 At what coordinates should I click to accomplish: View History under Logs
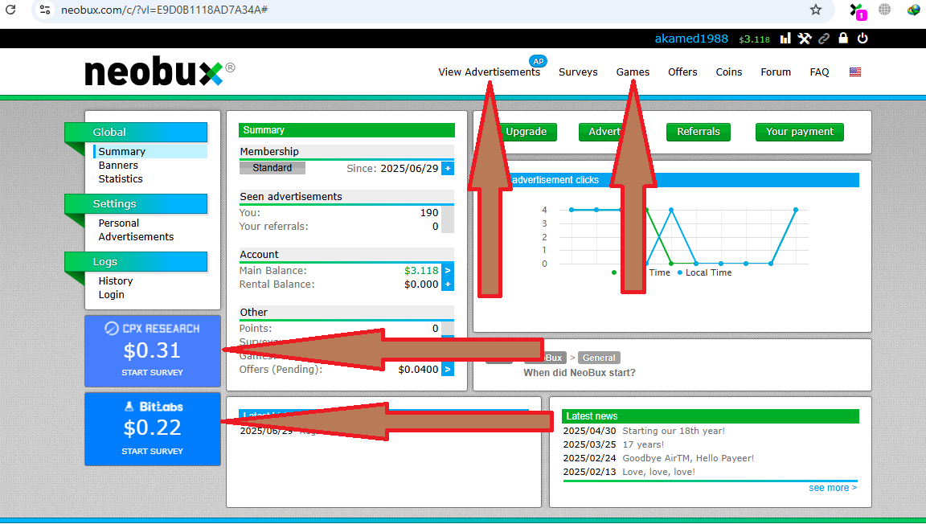[x=115, y=281]
